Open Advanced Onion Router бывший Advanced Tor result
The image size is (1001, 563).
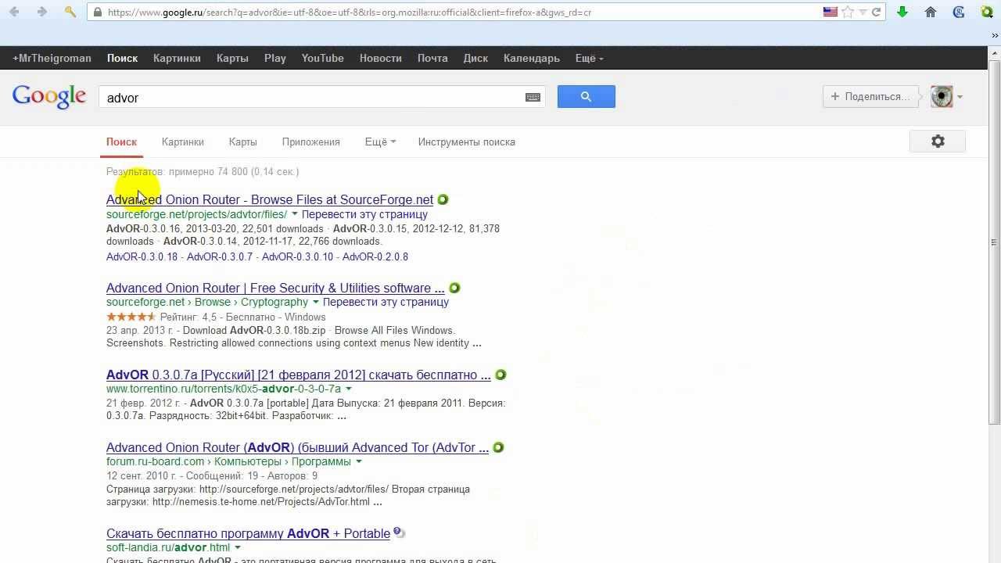(297, 447)
